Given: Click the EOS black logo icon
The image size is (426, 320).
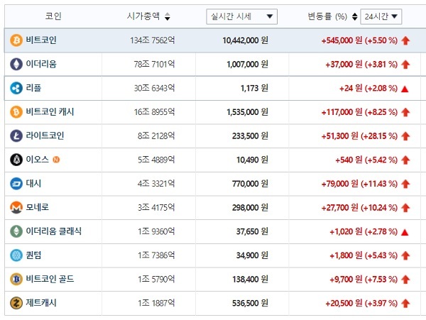Looking at the screenshot, I should click(16, 160).
